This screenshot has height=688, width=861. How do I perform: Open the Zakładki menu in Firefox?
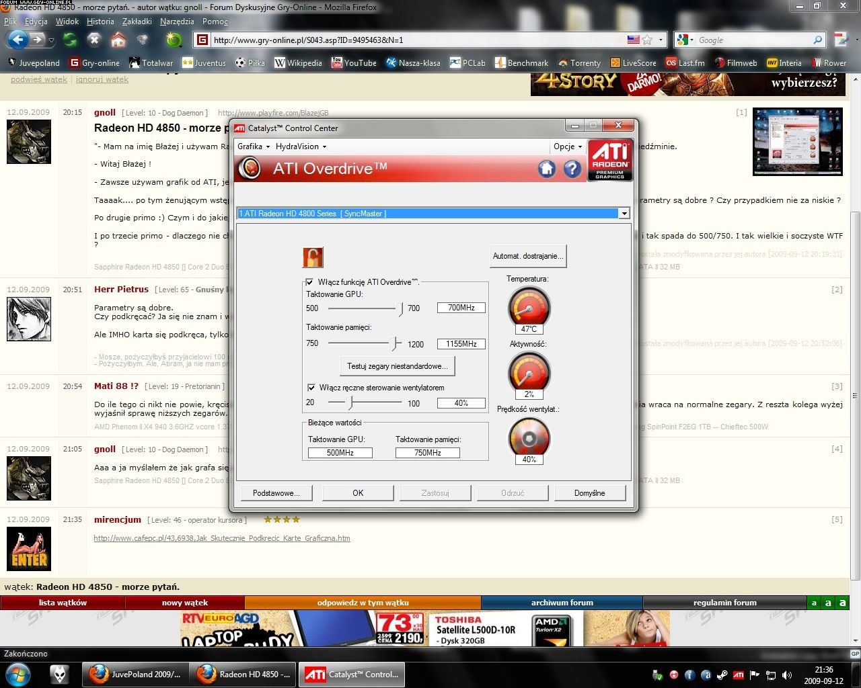coord(137,21)
